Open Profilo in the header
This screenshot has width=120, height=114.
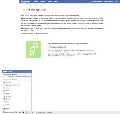pyautogui.click(x=43, y=1)
